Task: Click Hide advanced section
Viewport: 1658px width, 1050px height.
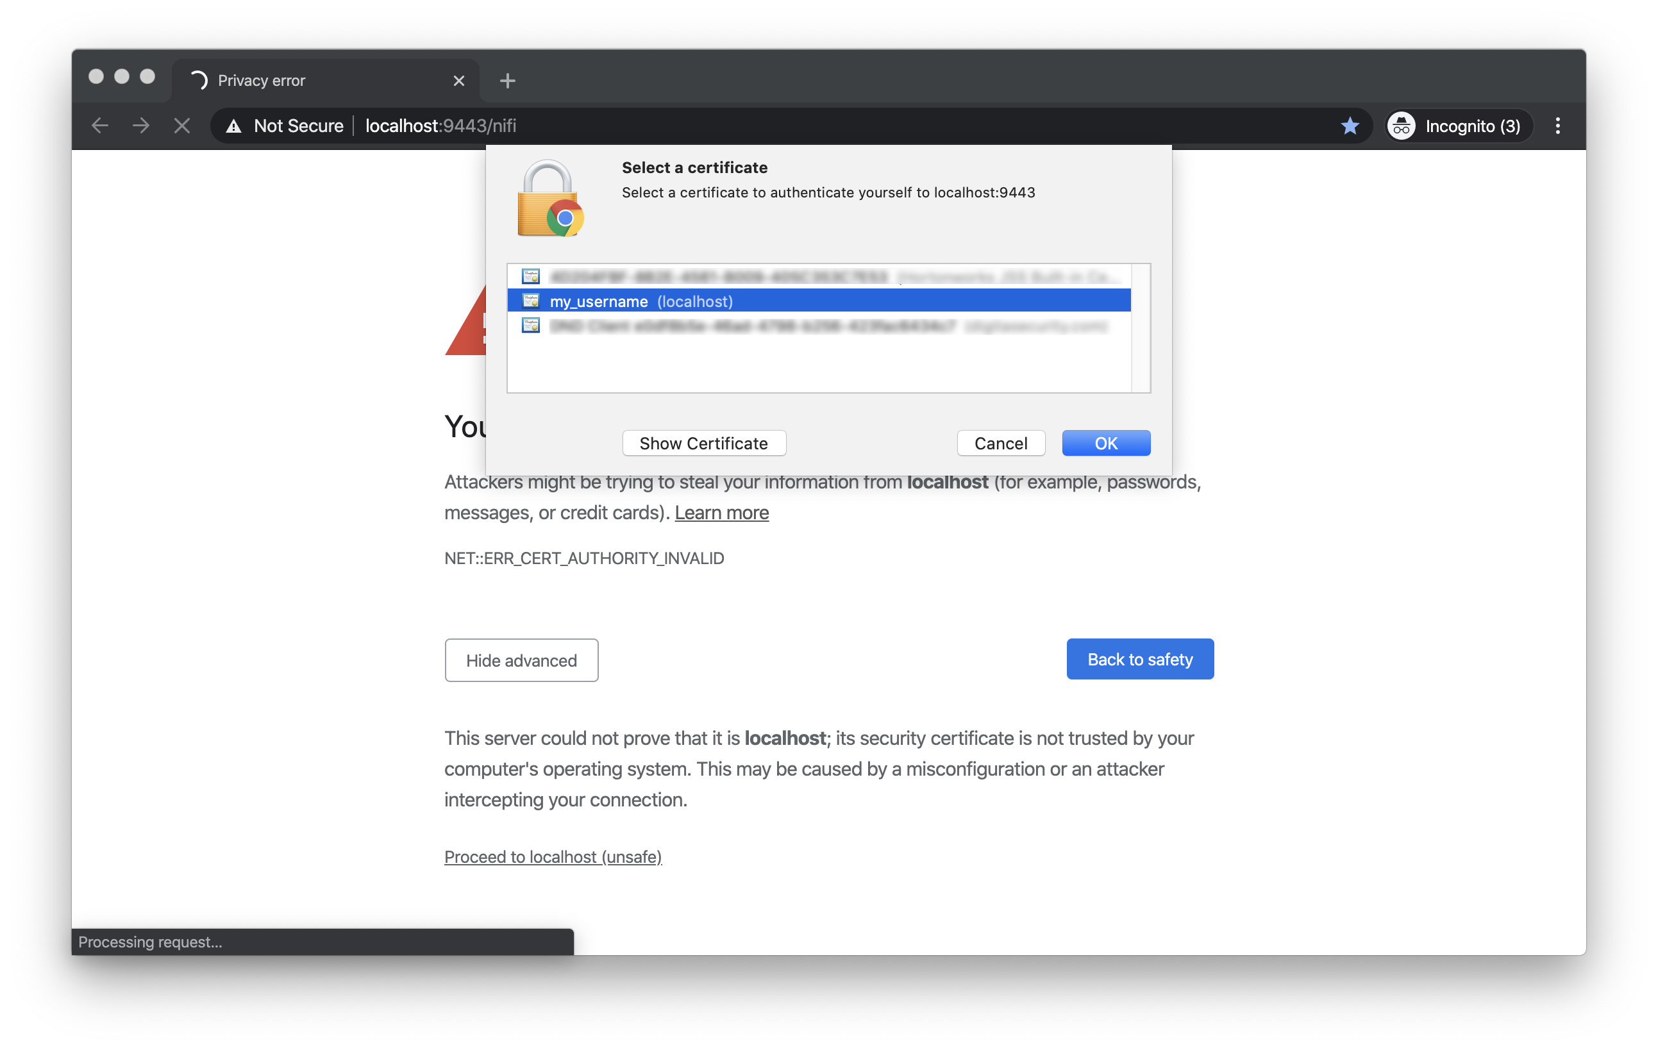Action: 521,660
